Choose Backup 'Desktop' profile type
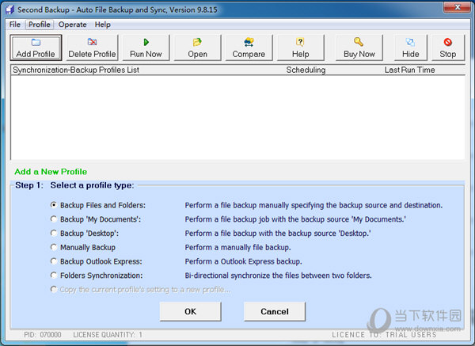This screenshot has width=475, height=346. pyautogui.click(x=85, y=234)
